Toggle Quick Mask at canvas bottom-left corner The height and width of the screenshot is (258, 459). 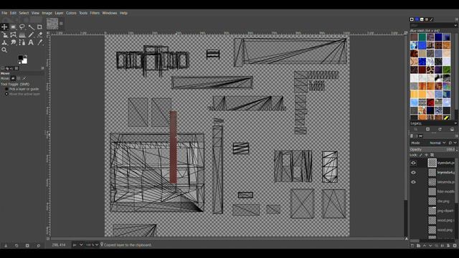(x=48, y=239)
